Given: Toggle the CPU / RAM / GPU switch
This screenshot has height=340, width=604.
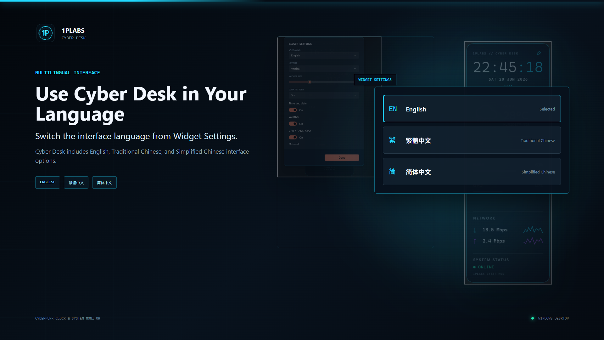Looking at the screenshot, I should (293, 137).
